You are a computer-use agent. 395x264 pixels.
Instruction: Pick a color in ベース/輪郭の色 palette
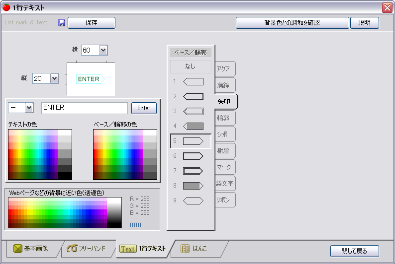(125, 154)
